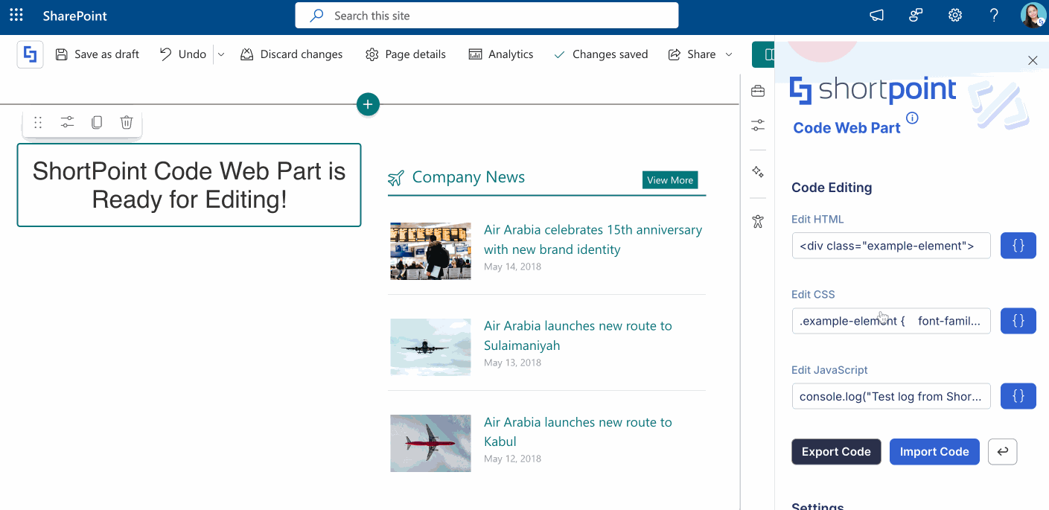Grab the web part move handle icon
The width and height of the screenshot is (1049, 510).
(x=38, y=123)
